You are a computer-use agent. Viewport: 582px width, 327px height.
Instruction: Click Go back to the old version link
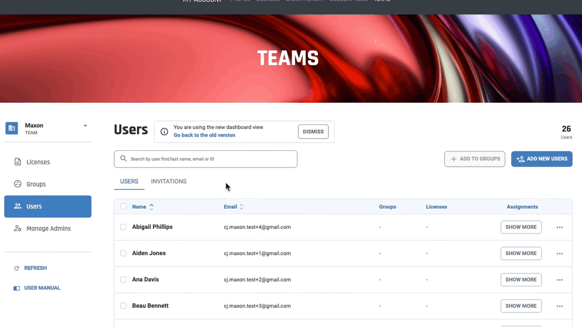(x=205, y=135)
